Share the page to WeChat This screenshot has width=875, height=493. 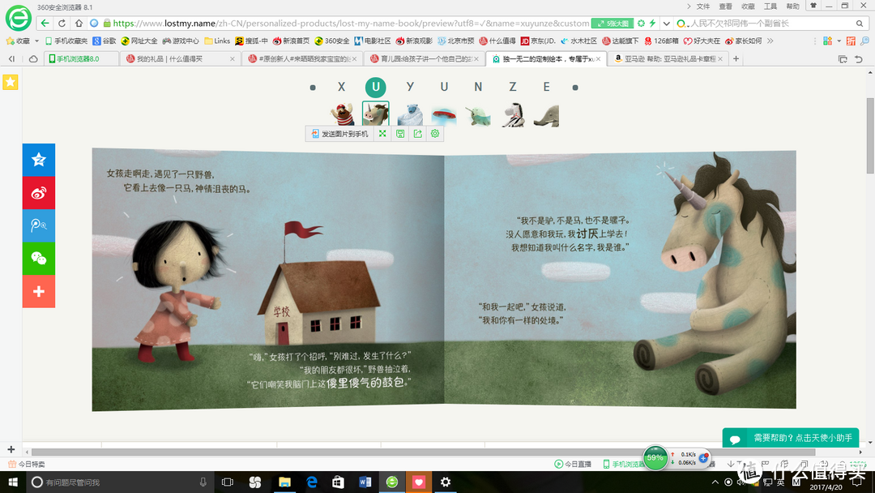pos(39,259)
